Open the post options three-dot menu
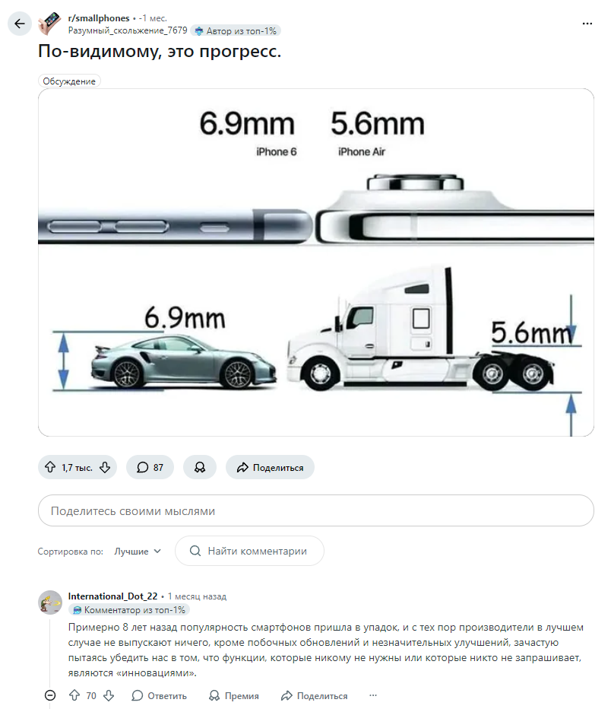 pyautogui.click(x=587, y=24)
